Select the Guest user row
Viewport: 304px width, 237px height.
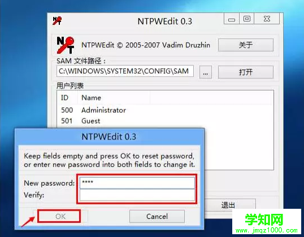(165, 121)
